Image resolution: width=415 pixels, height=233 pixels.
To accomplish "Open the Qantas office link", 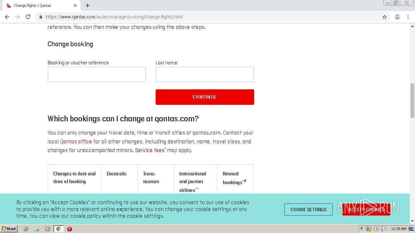I will [76, 141].
